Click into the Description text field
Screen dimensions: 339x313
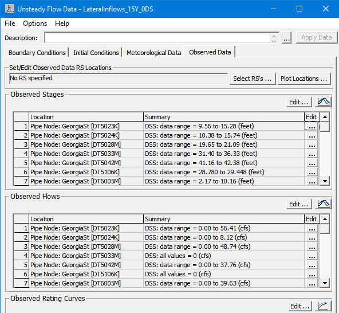pos(157,38)
